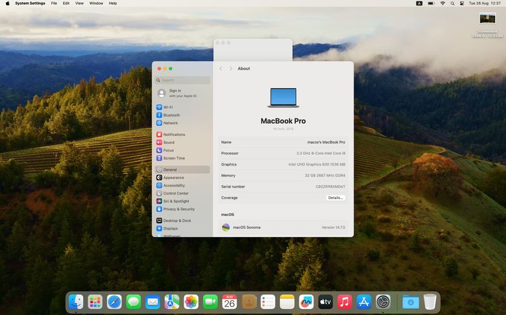Open App Store from the Dock
Image resolution: width=506 pixels, height=315 pixels.
(364, 302)
